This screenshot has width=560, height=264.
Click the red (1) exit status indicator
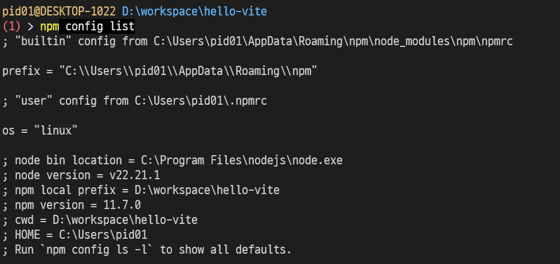[x=11, y=26]
